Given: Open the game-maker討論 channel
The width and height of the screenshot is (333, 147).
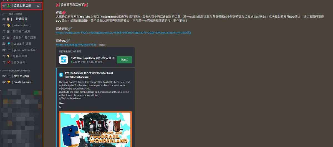Looking at the screenshot, I should click(22, 50).
